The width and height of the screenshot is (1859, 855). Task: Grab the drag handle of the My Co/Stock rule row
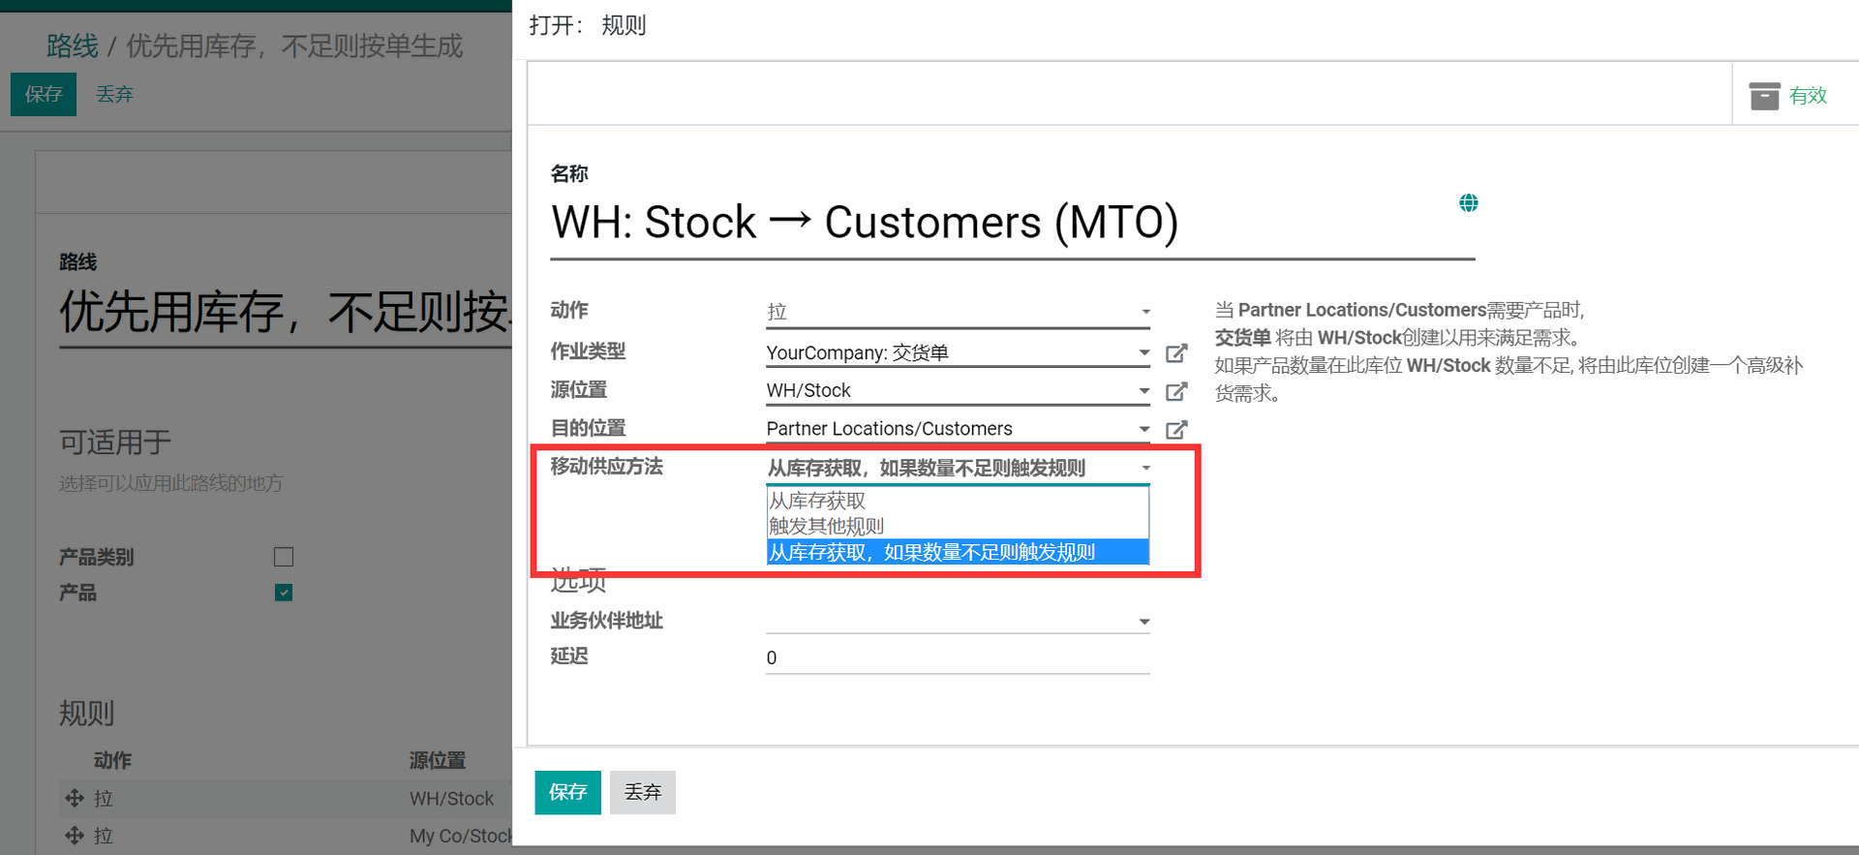[x=75, y=835]
